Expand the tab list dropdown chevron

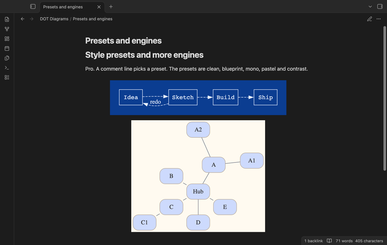370,7
